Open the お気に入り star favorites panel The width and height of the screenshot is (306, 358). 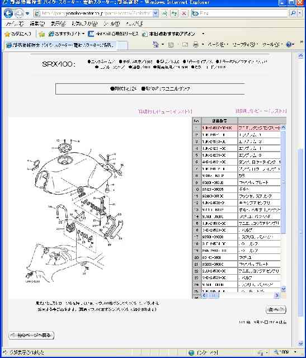pyautogui.click(x=18, y=34)
